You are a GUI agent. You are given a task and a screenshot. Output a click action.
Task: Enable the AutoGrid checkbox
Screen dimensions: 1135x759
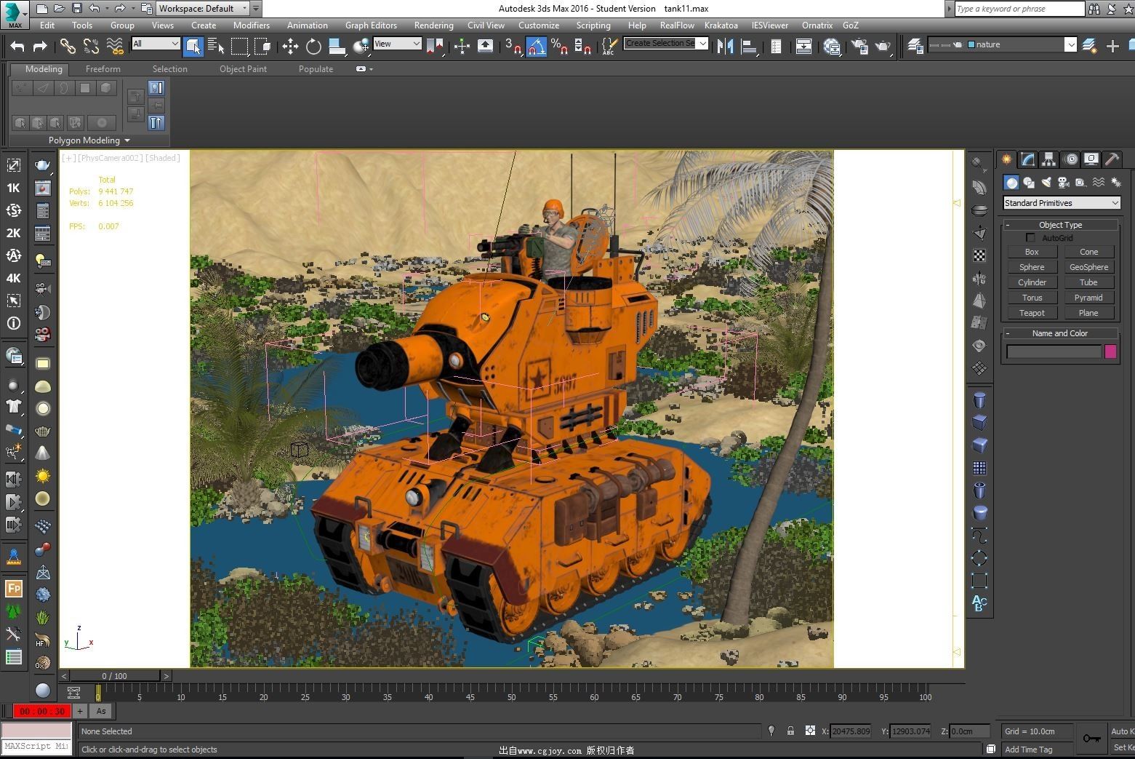coord(1030,238)
